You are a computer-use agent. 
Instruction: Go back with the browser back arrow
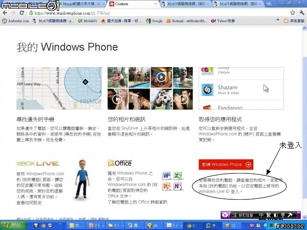click(x=5, y=13)
